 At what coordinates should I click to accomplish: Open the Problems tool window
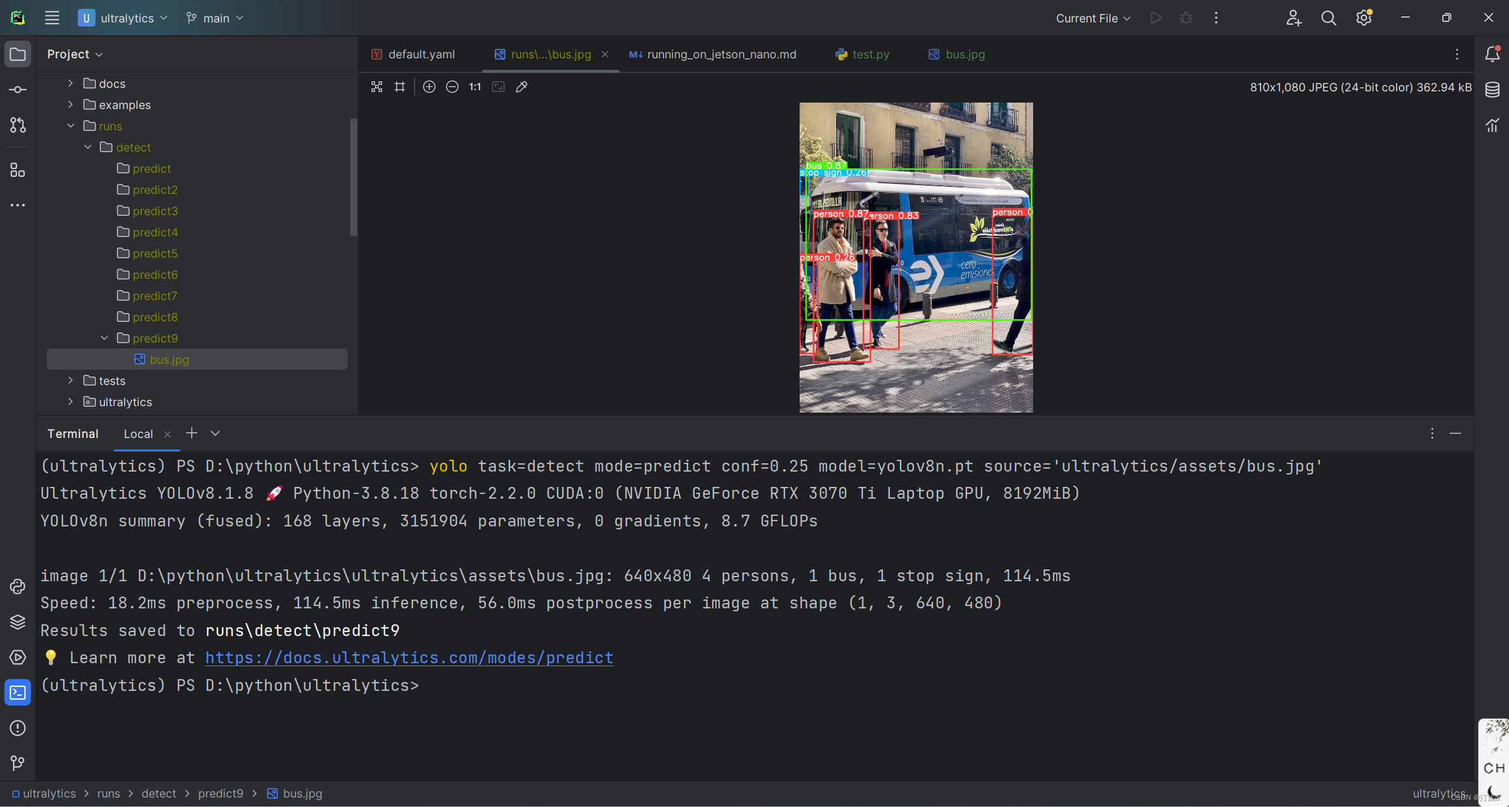(x=17, y=728)
